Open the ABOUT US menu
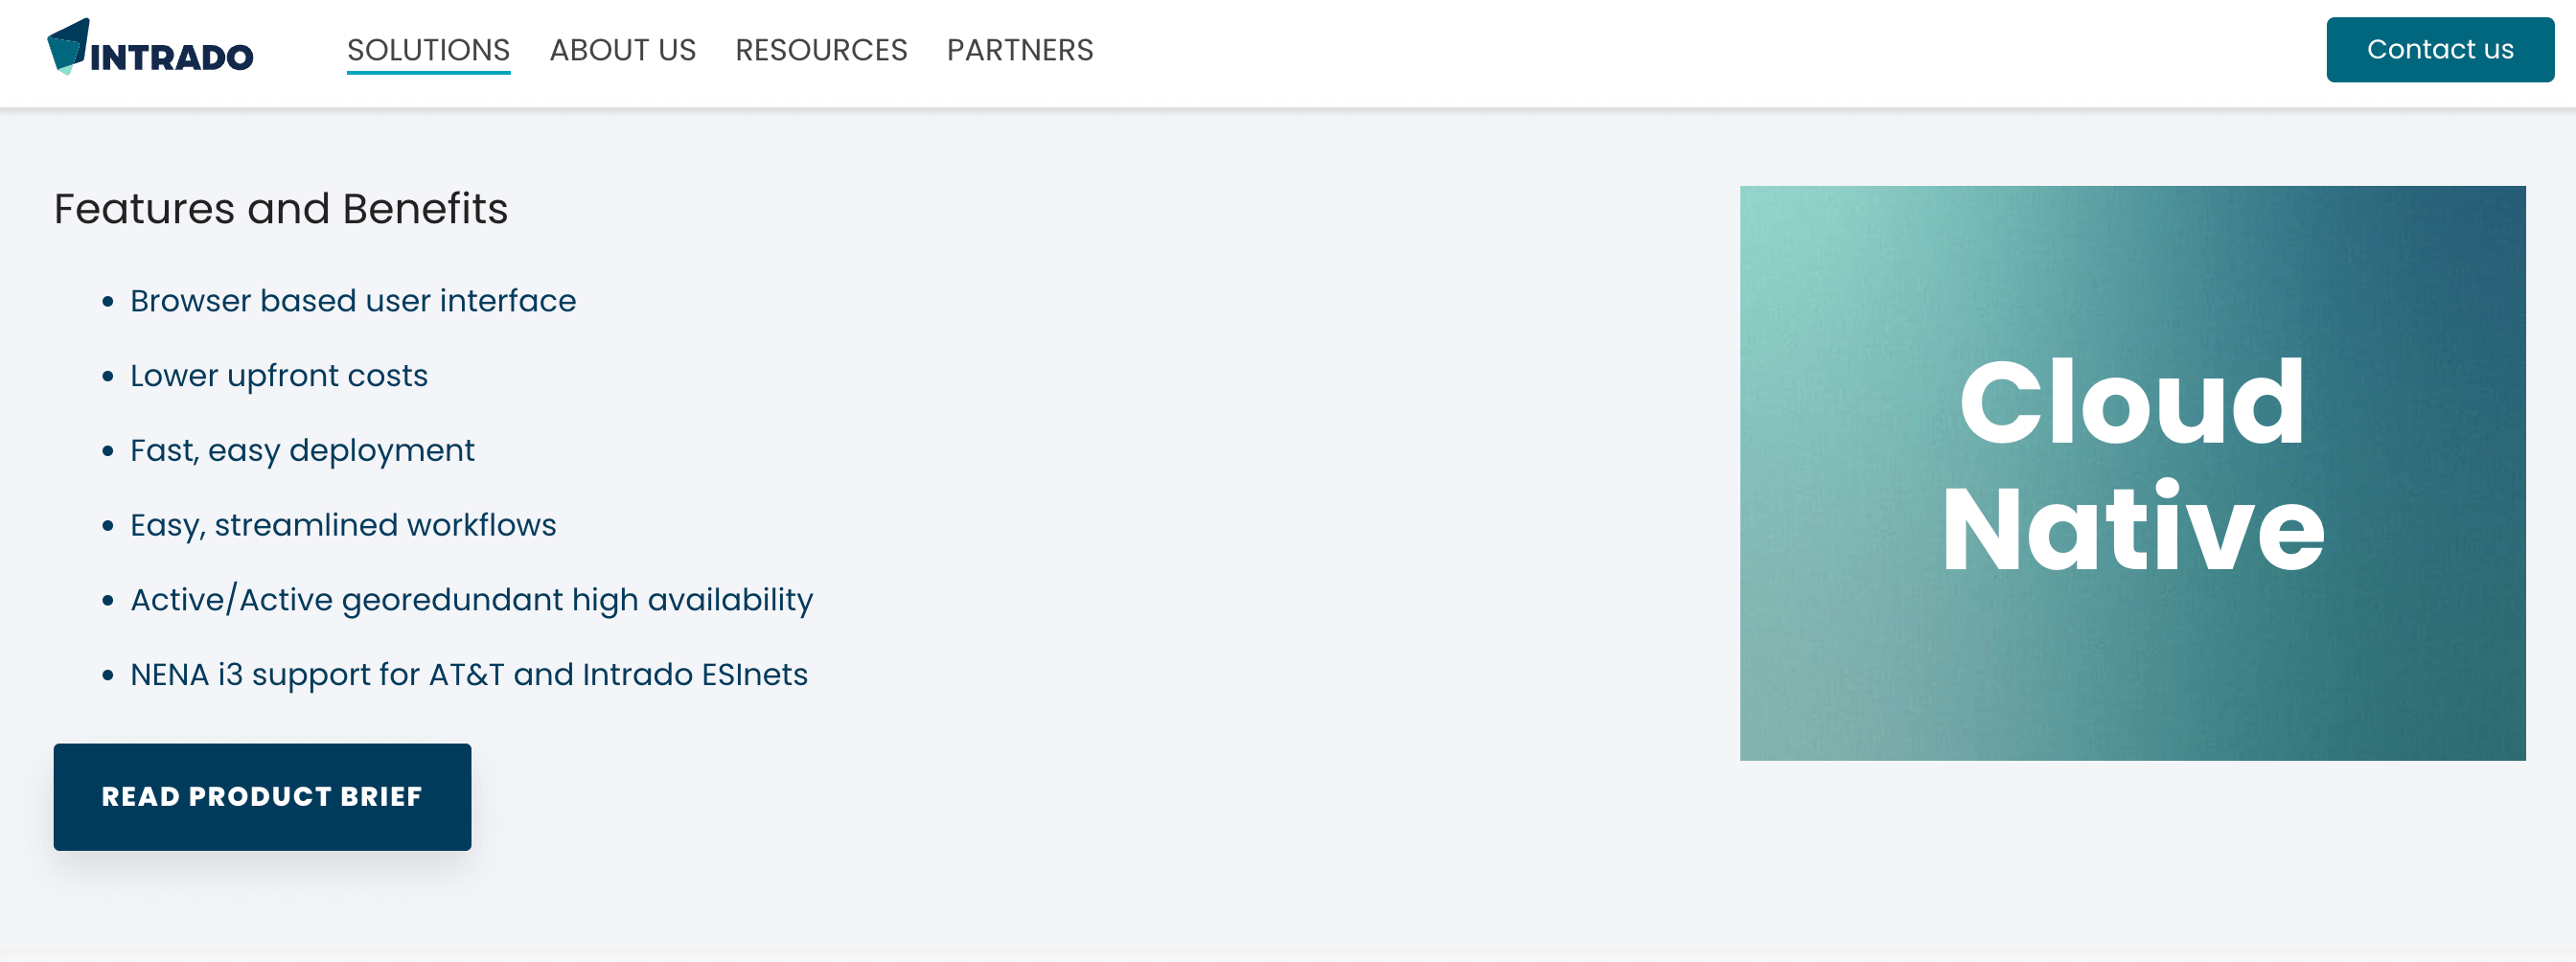 [622, 50]
